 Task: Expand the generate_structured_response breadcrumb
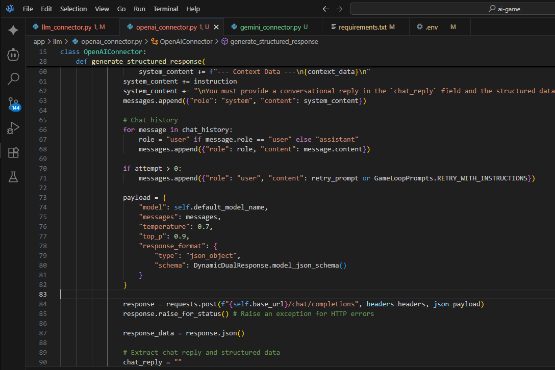pyautogui.click(x=274, y=42)
